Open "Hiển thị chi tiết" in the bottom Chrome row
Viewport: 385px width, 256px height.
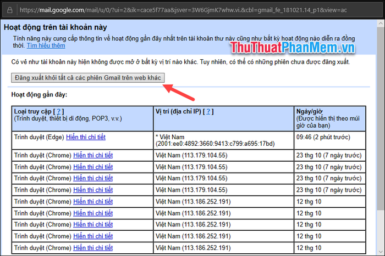pos(93,248)
